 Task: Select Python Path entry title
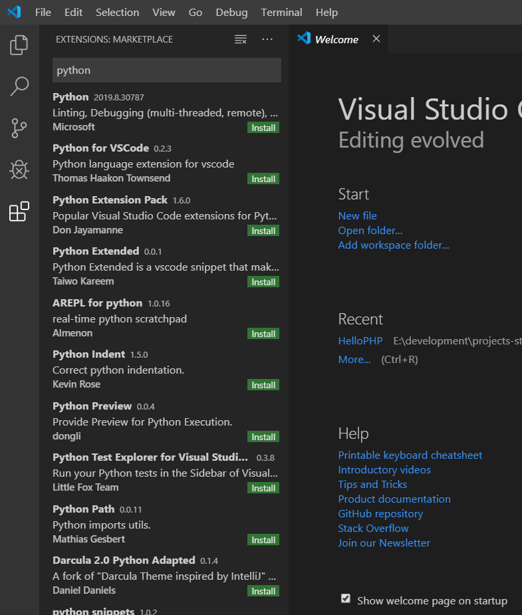(x=84, y=509)
